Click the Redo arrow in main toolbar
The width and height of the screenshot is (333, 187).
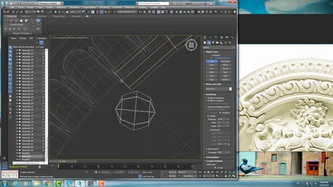tap(8, 12)
